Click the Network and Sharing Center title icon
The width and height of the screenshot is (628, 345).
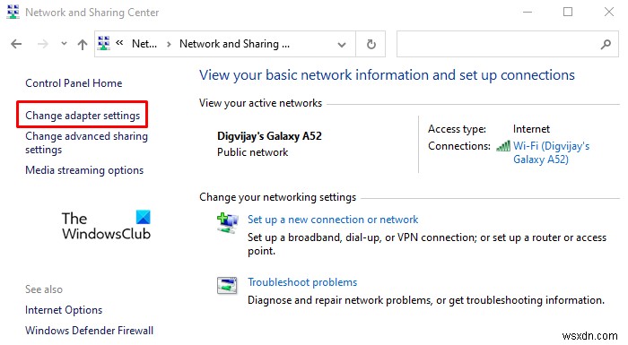(x=13, y=12)
